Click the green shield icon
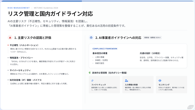Screen dimensions: 195x110 90,73
